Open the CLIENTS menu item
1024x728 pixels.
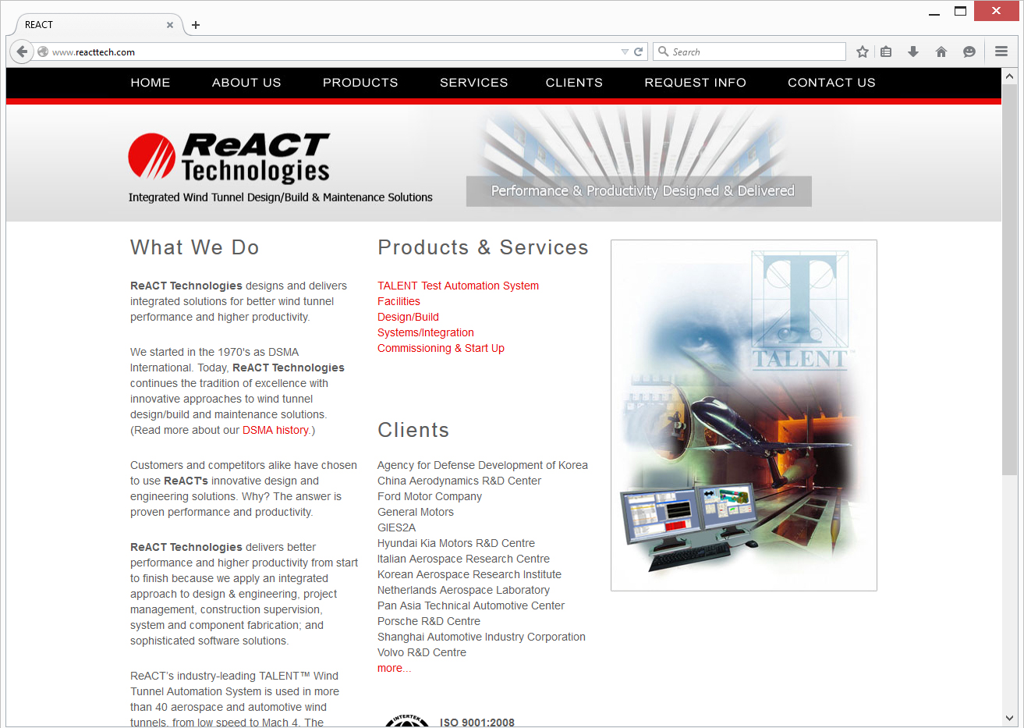click(x=574, y=82)
